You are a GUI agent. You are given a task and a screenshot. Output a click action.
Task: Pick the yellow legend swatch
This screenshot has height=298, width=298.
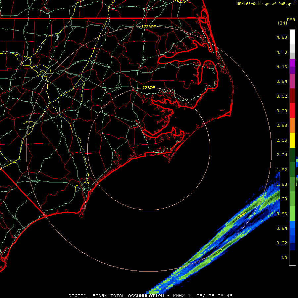click(x=292, y=140)
